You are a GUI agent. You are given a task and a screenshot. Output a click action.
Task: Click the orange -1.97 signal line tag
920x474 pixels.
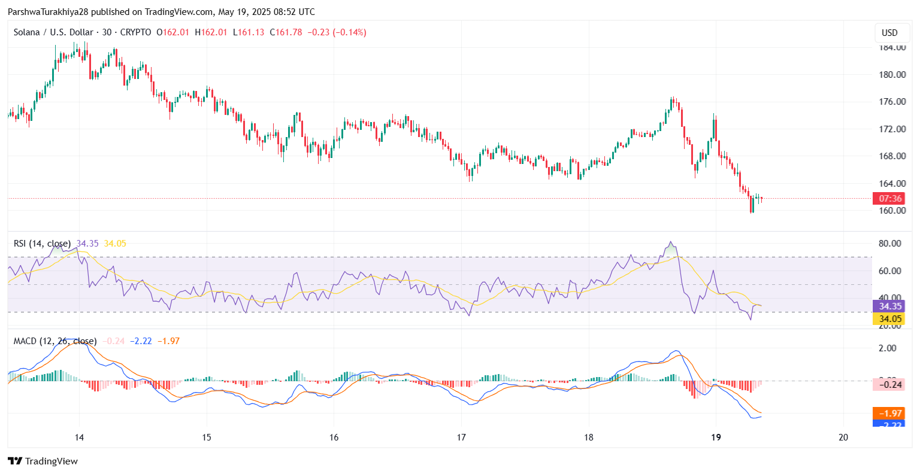point(888,413)
